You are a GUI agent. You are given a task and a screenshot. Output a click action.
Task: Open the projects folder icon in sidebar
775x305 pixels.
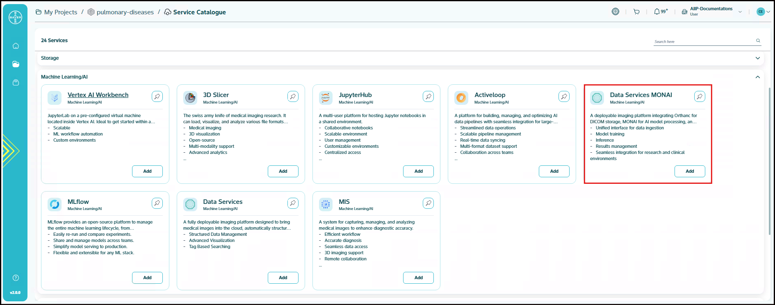tap(16, 64)
